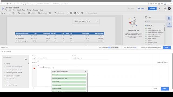Open the Help menu

point(41,10)
